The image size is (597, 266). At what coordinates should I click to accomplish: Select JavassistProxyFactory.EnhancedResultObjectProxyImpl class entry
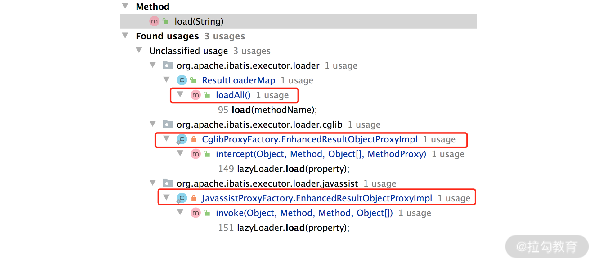(316, 198)
